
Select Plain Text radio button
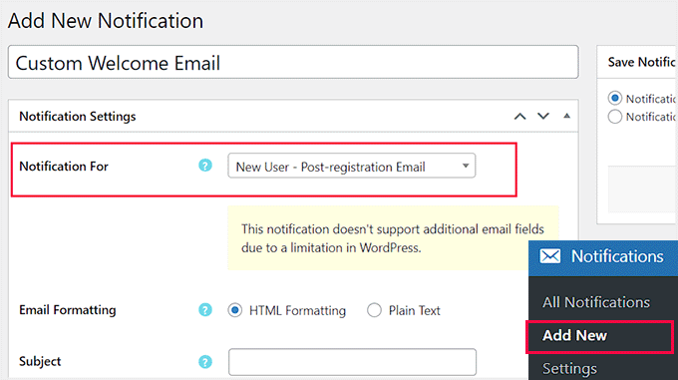pyautogui.click(x=374, y=310)
